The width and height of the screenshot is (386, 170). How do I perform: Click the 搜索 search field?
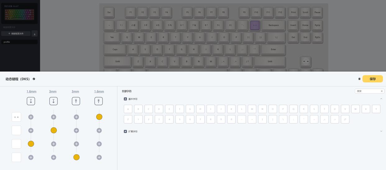pos(367,91)
